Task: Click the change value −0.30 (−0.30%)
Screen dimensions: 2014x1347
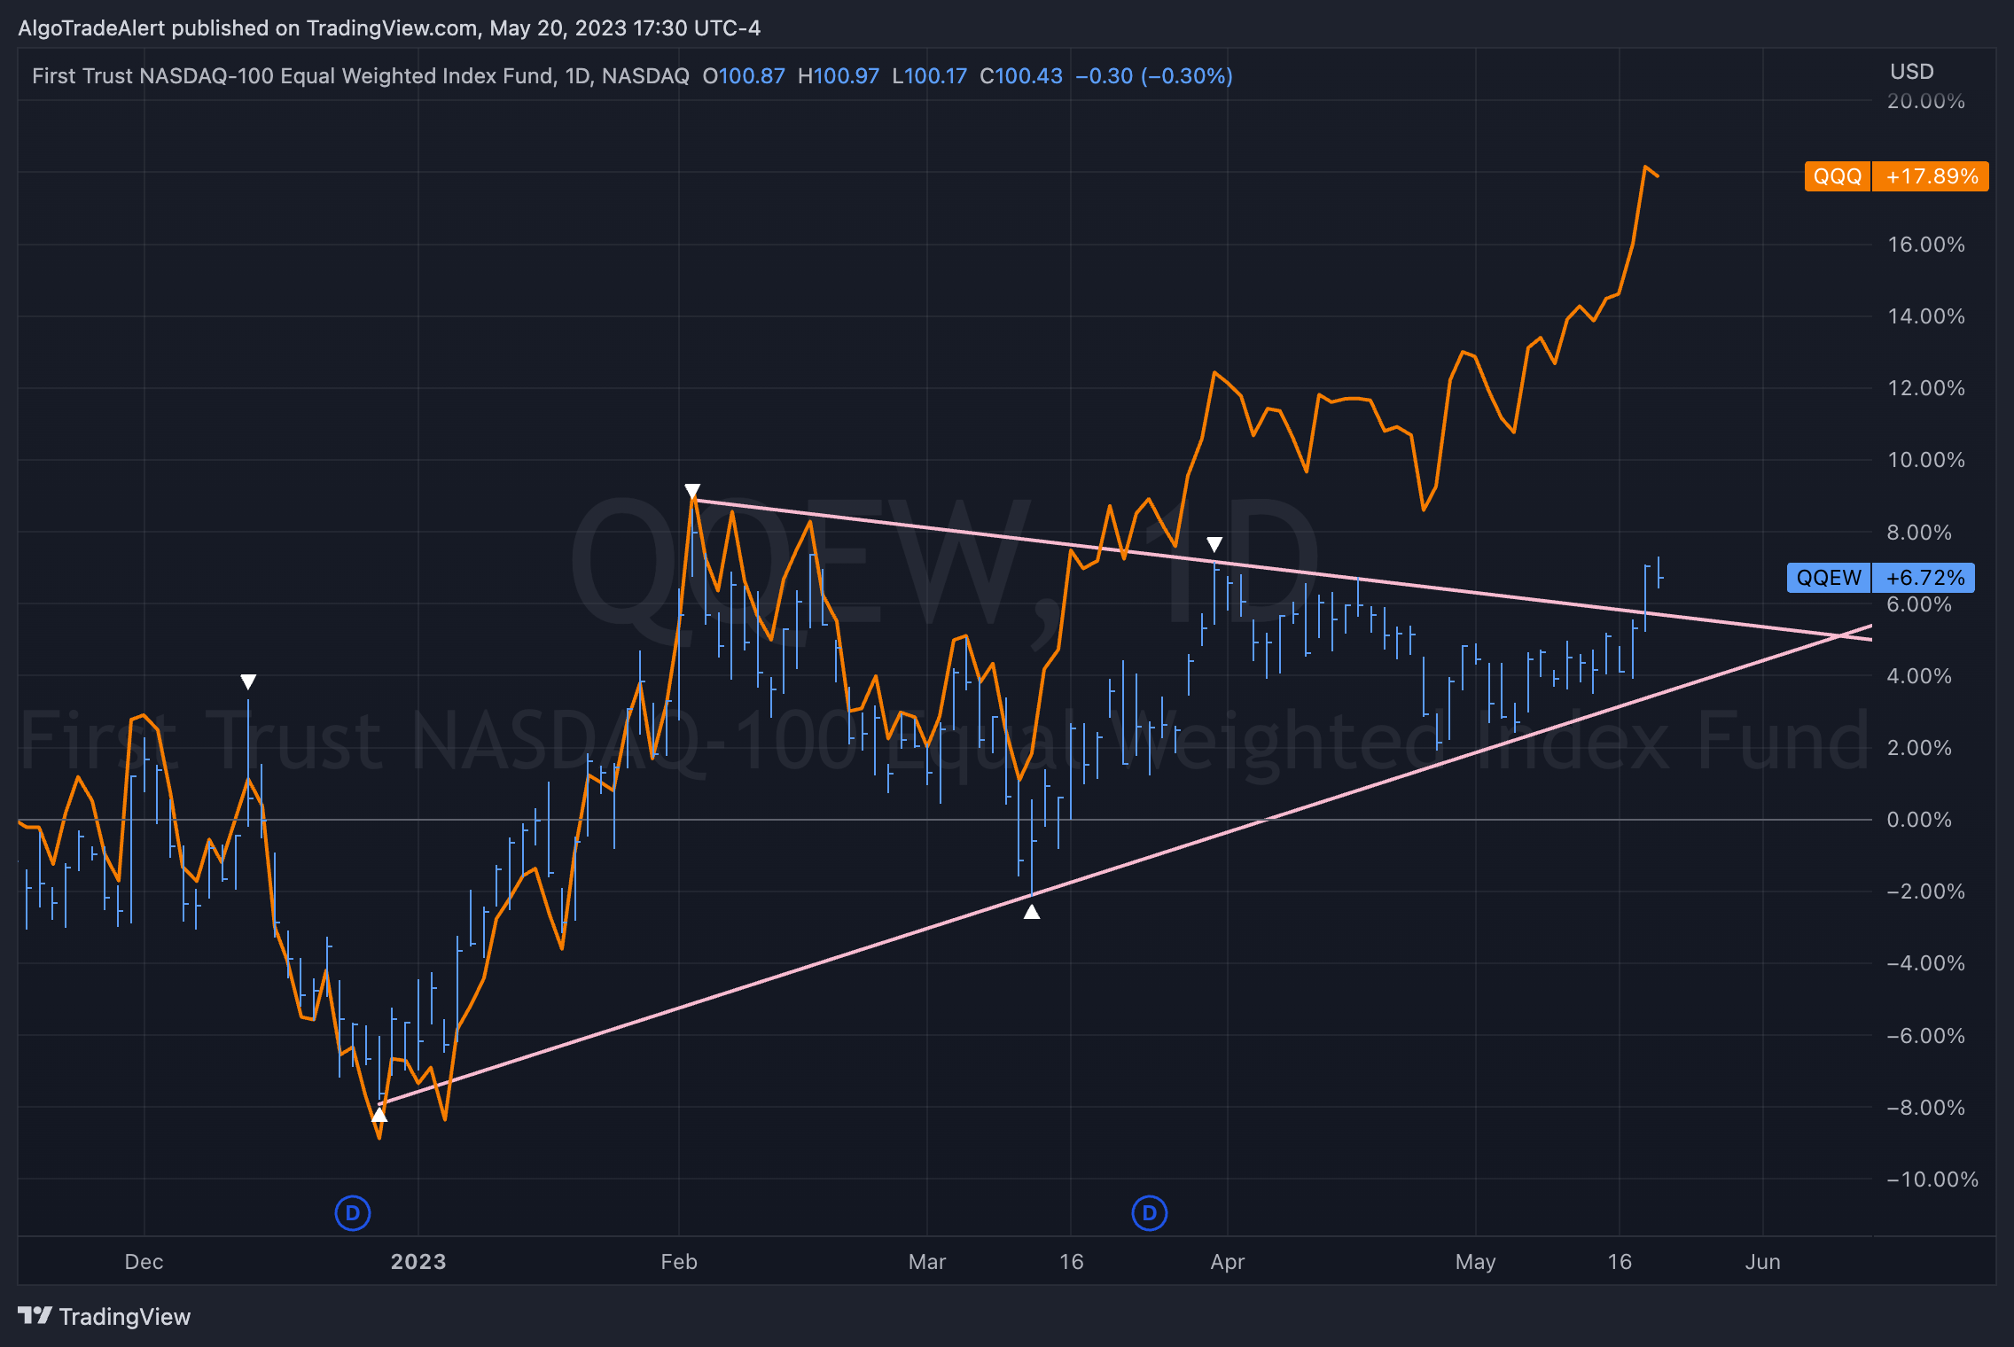Action: point(1154,76)
